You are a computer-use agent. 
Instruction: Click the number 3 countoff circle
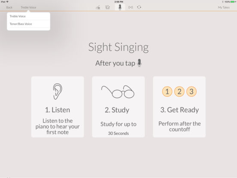[x=191, y=92]
